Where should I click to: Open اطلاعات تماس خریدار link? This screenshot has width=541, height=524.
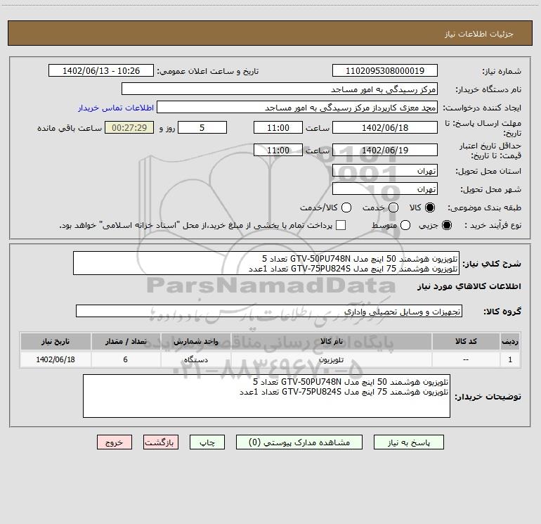tap(116, 108)
